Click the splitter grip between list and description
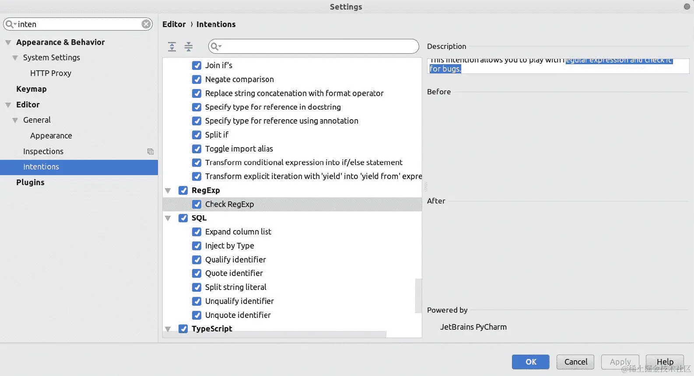This screenshot has width=694, height=376. (x=425, y=187)
